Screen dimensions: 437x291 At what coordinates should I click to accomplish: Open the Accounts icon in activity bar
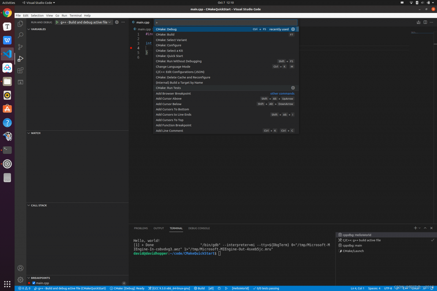pyautogui.click(x=20, y=268)
